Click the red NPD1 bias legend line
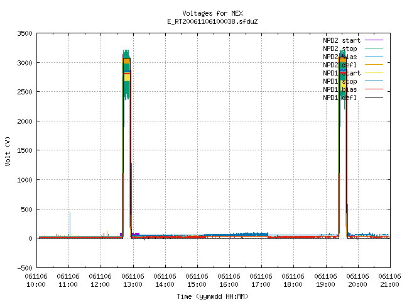The height and width of the screenshot is (302, 402). (374, 89)
